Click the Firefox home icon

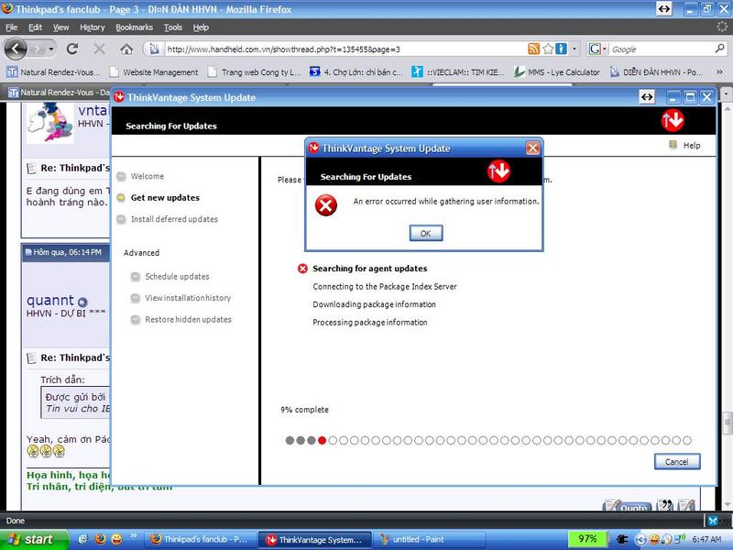(x=126, y=49)
